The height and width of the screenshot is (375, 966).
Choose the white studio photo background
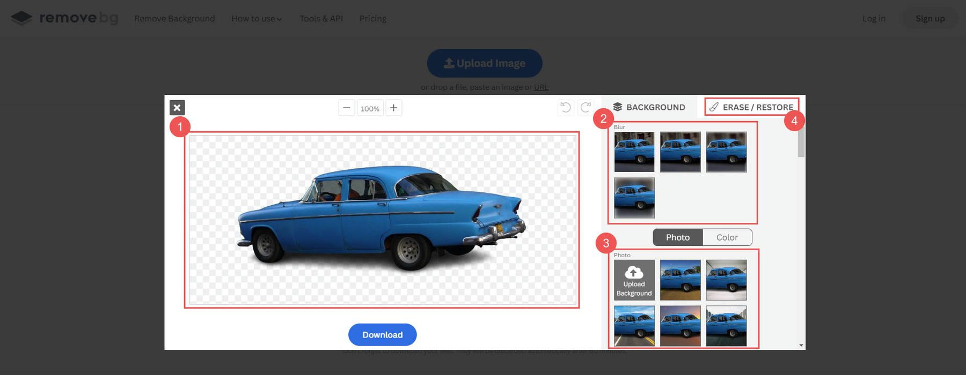click(x=726, y=280)
